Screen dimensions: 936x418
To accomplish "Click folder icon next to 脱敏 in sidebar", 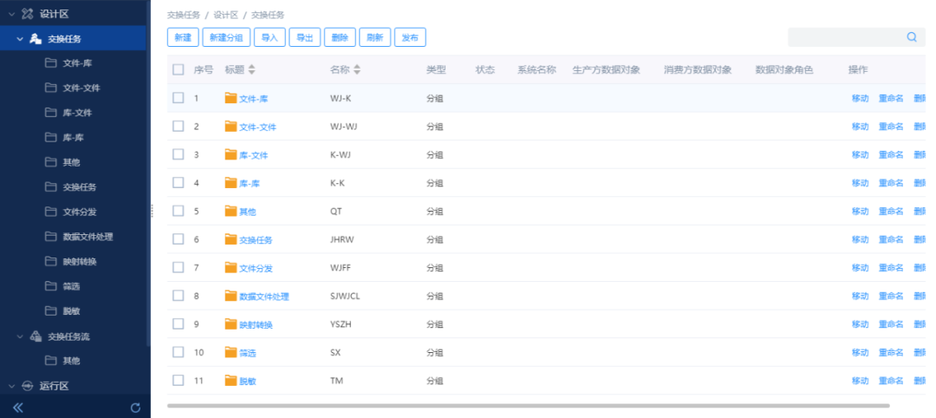I will (50, 311).
